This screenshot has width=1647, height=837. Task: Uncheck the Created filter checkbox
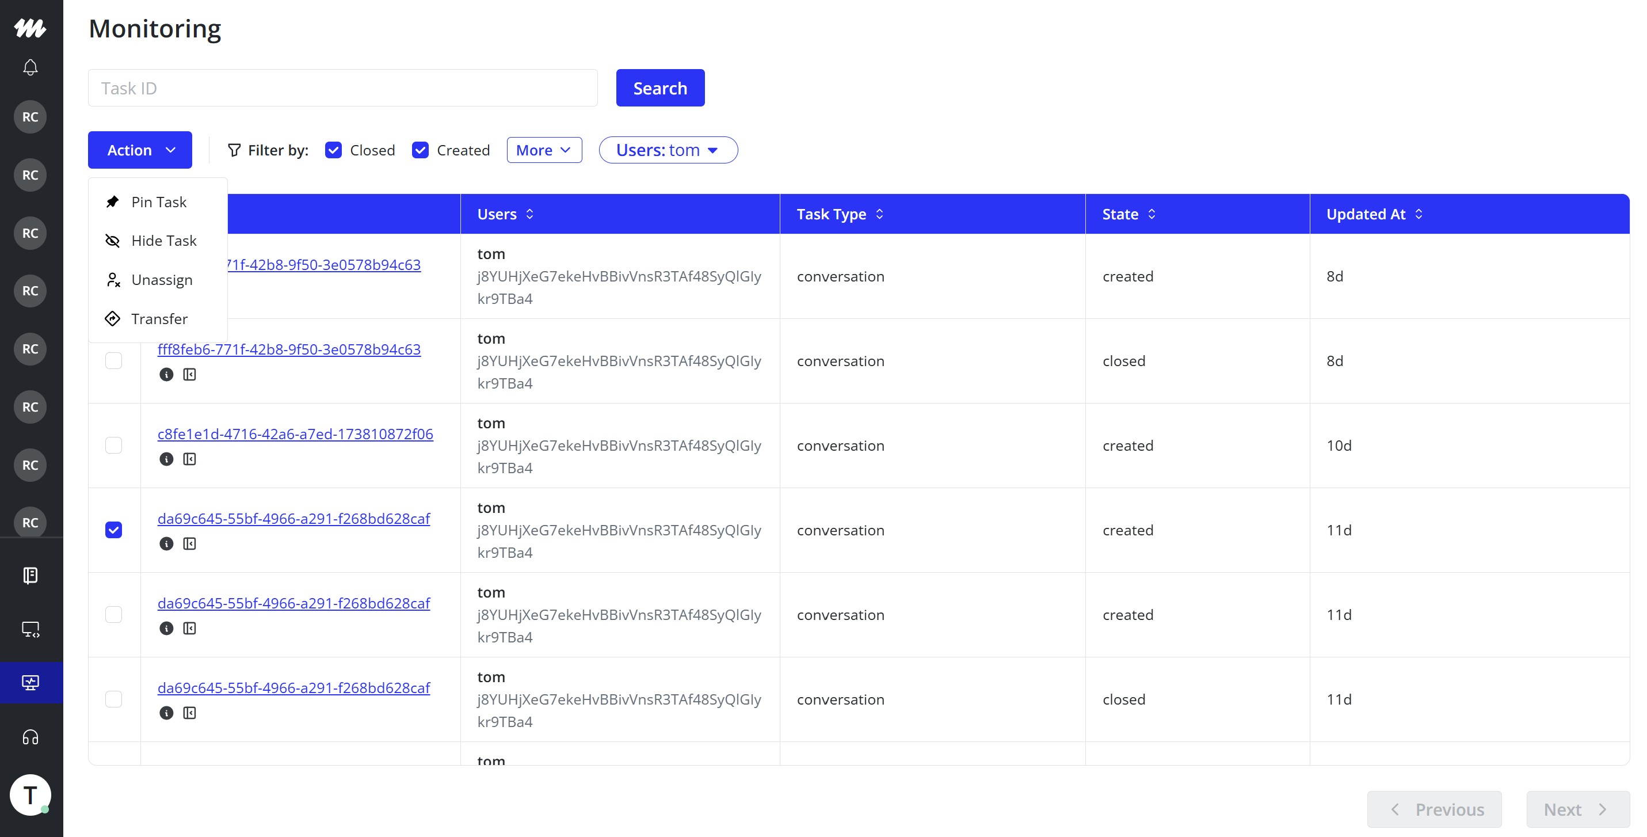(x=420, y=150)
